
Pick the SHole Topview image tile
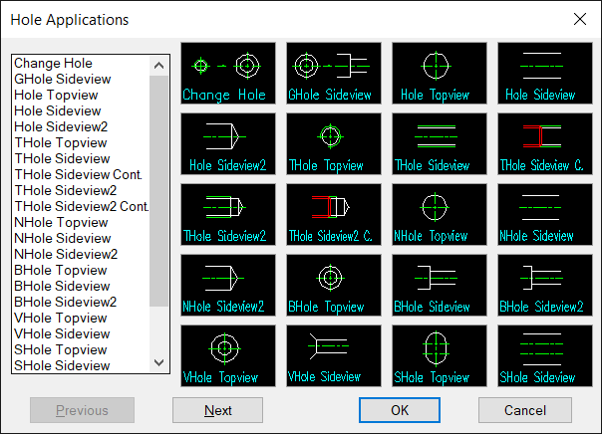(x=440, y=355)
